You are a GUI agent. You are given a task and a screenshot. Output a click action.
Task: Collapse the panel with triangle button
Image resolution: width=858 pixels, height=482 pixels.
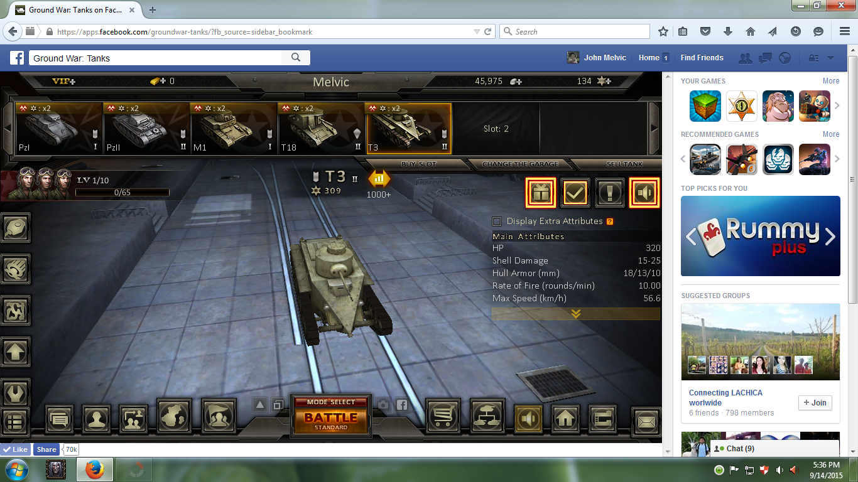261,405
